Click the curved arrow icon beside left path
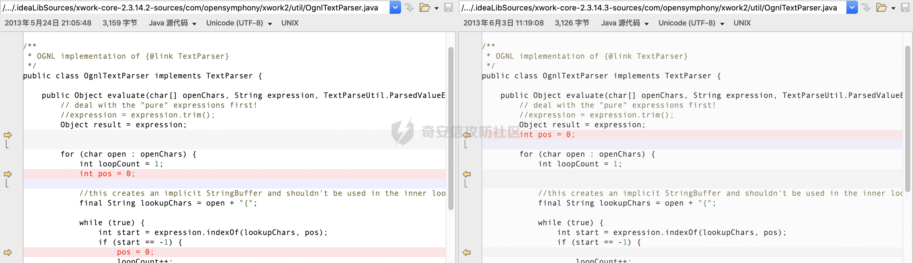This screenshot has height=263, width=913. click(x=409, y=8)
